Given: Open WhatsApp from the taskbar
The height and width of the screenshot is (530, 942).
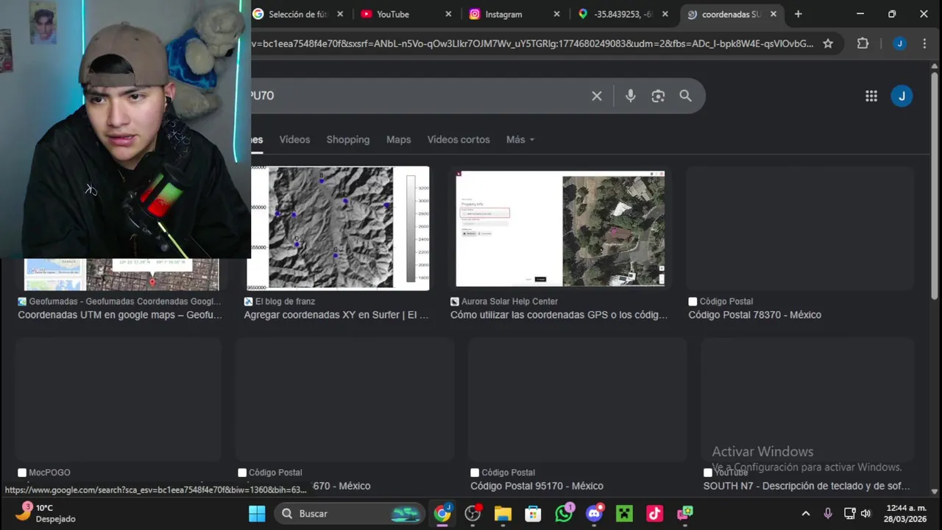Looking at the screenshot, I should tap(564, 513).
